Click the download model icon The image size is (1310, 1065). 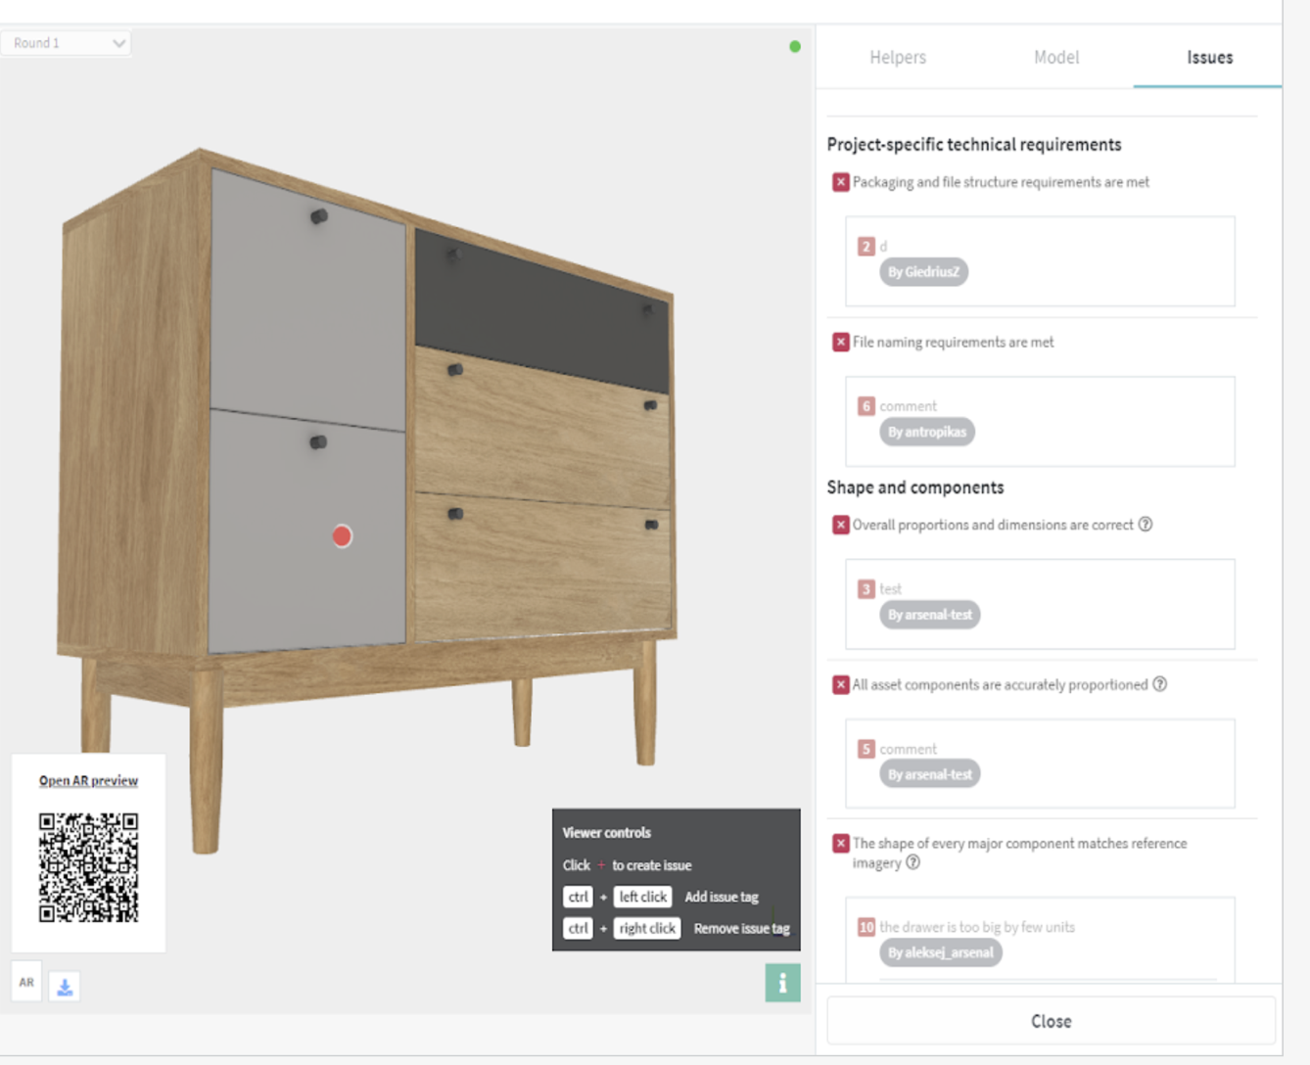pyautogui.click(x=65, y=988)
